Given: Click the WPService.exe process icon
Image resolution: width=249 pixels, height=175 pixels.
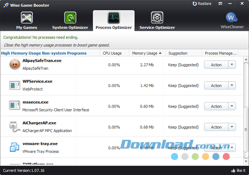Looking at the screenshot, I should [15, 85].
